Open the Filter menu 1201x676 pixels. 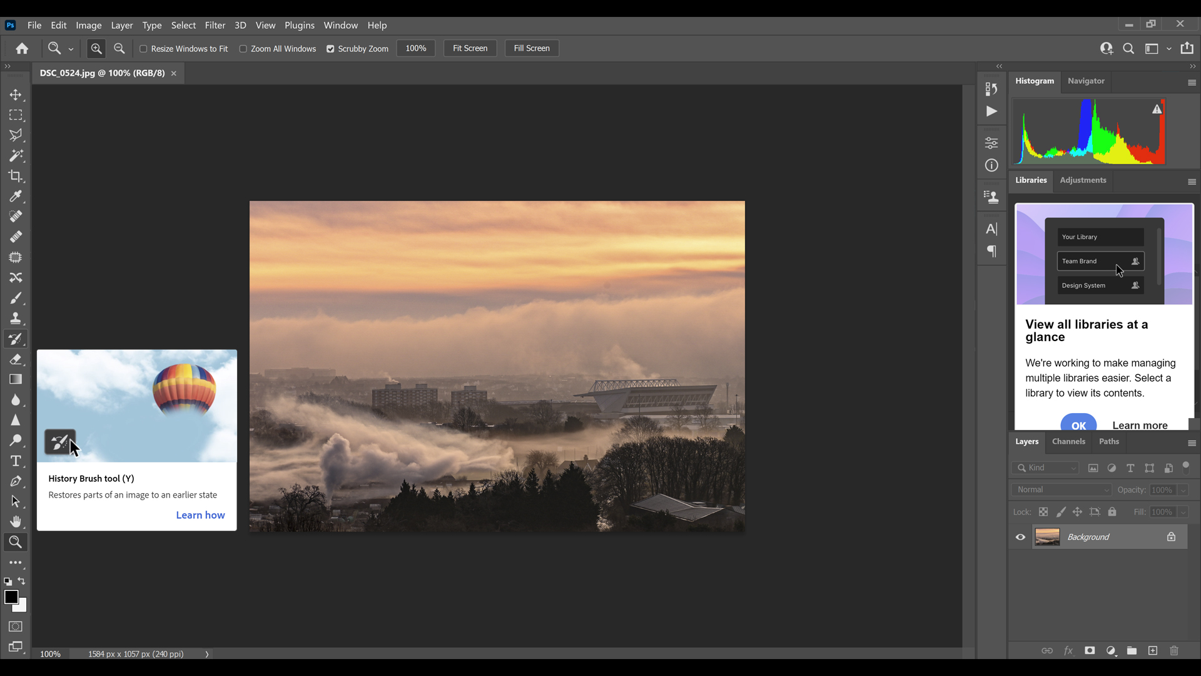pyautogui.click(x=215, y=25)
